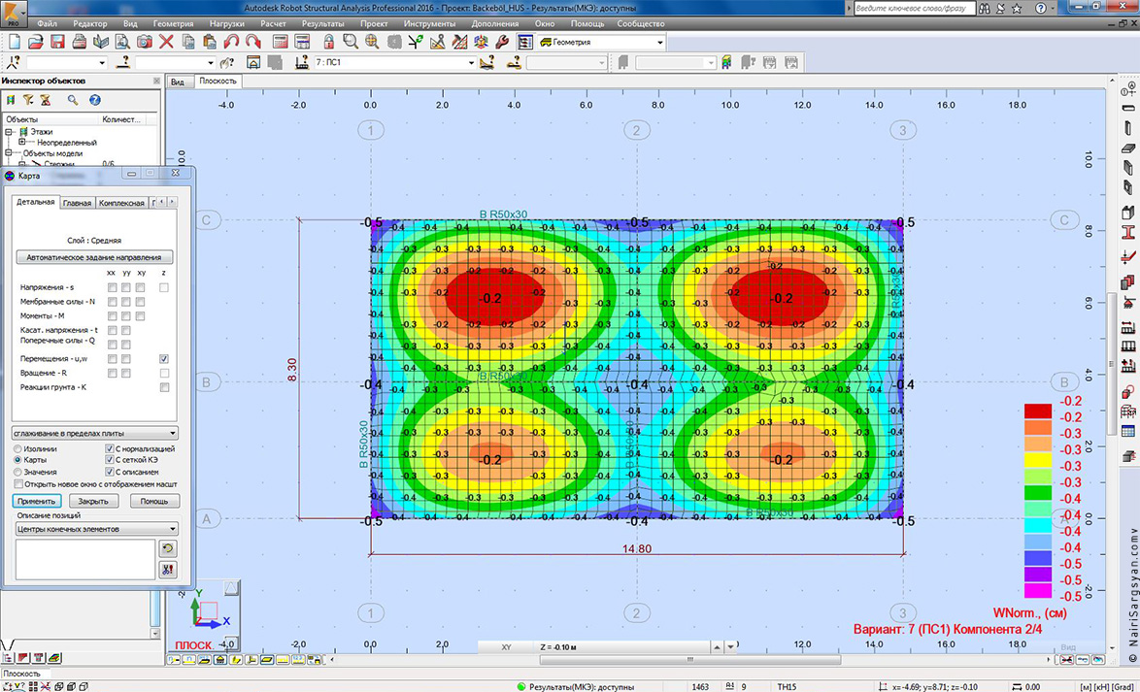This screenshot has height=692, width=1140.
Task: Check Напряжения - s xx checkbox
Action: point(112,288)
